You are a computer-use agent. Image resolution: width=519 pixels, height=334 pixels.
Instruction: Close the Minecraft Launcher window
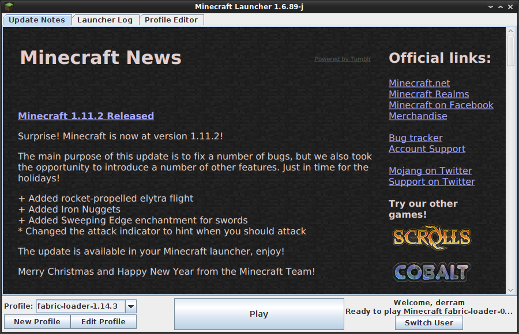[510, 6]
